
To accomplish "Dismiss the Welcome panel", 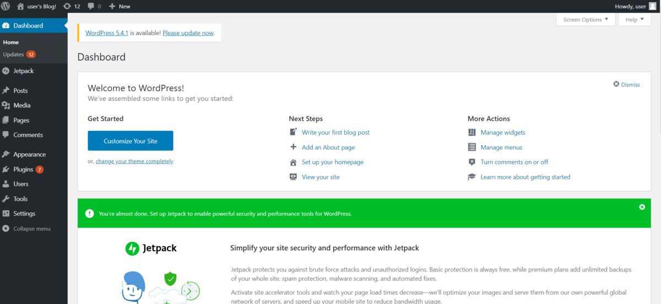I will point(627,84).
